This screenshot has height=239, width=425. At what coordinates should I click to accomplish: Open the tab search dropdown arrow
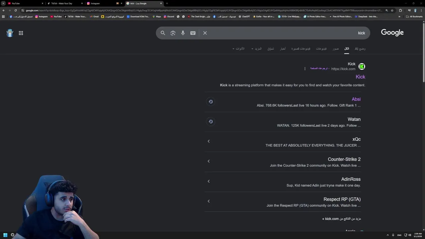pyautogui.click(x=3, y=3)
